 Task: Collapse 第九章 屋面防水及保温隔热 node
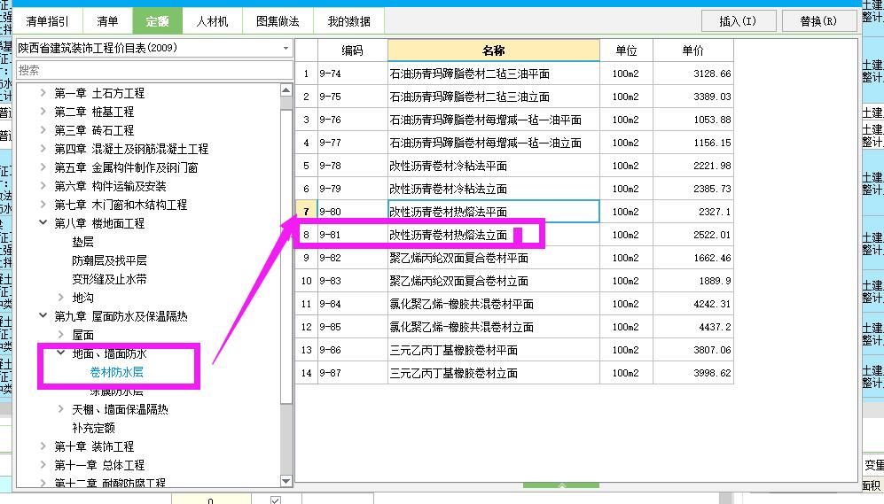click(43, 316)
